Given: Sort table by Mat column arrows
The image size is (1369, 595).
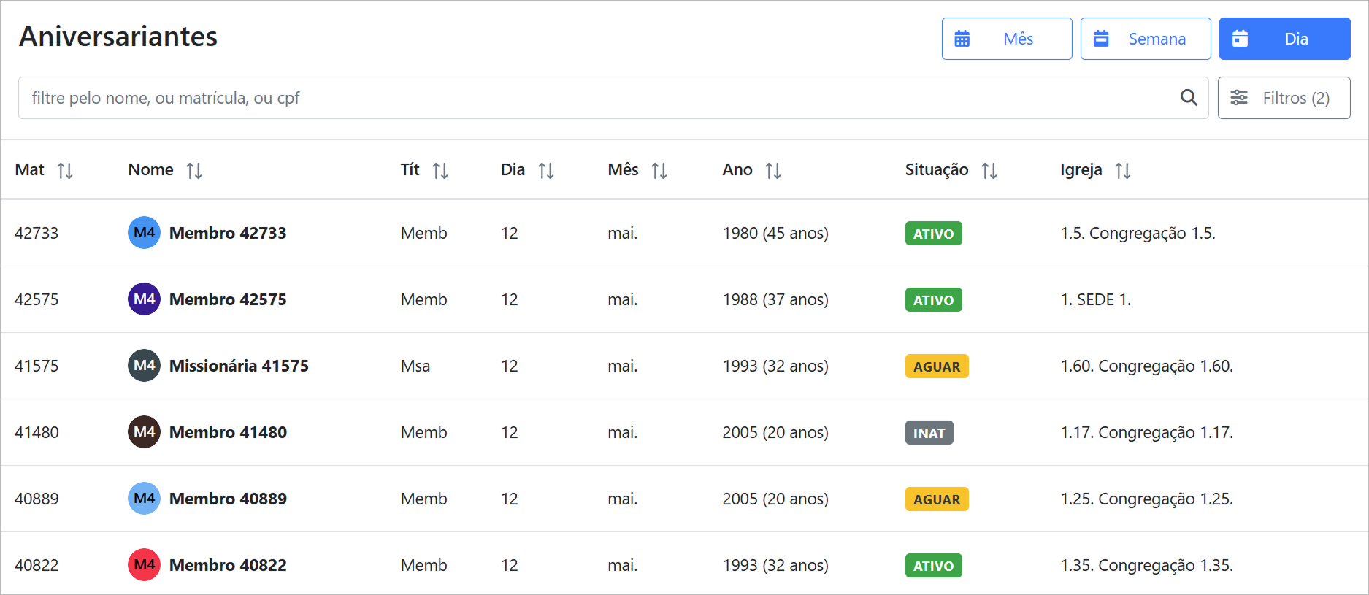Looking at the screenshot, I should [x=65, y=171].
